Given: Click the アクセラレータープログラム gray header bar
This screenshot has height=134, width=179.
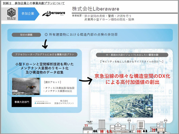Looking at the screenshot, I should point(45,55).
